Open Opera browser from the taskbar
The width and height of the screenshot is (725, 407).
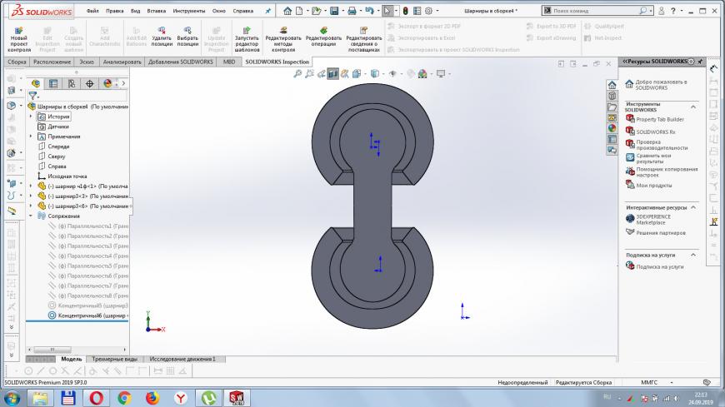point(96,397)
